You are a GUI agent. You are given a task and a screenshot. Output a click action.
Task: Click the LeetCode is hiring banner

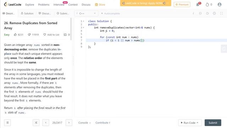pyautogui.click(x=145, y=3)
